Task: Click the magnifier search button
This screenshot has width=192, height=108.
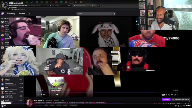Action: click(114, 13)
